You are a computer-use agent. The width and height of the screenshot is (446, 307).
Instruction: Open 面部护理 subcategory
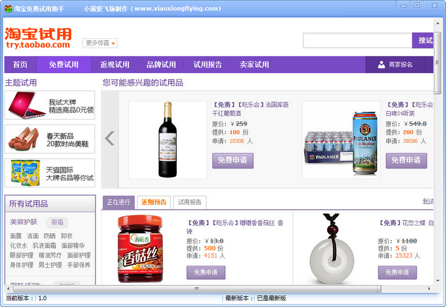[x=79, y=256]
